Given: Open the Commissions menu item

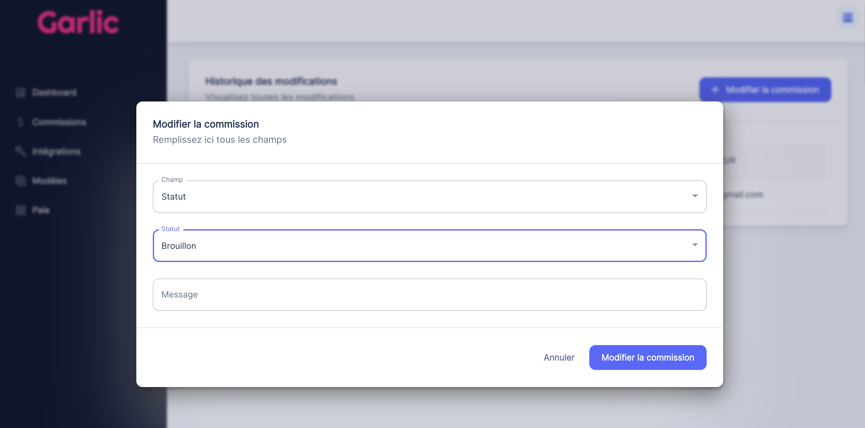Looking at the screenshot, I should pyautogui.click(x=59, y=122).
